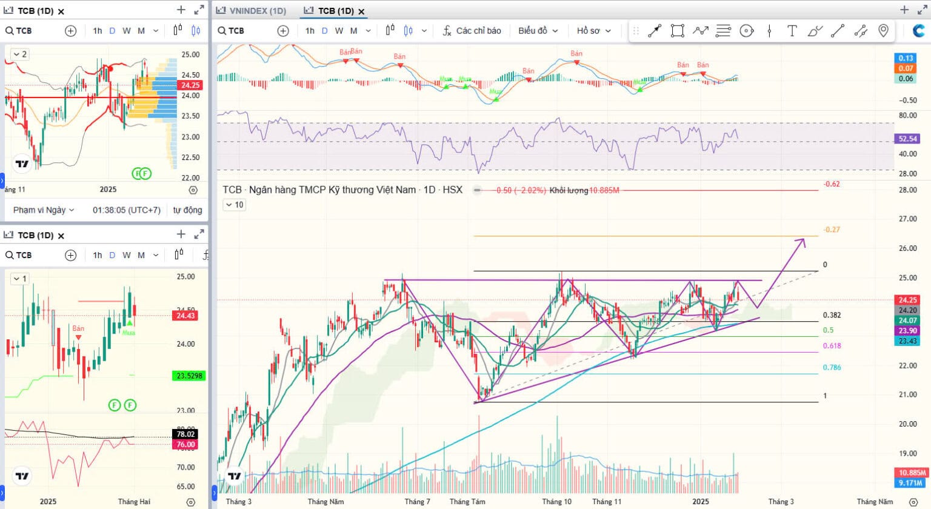Open the Biểu đồ dropdown menu
931x509 pixels.
point(538,31)
